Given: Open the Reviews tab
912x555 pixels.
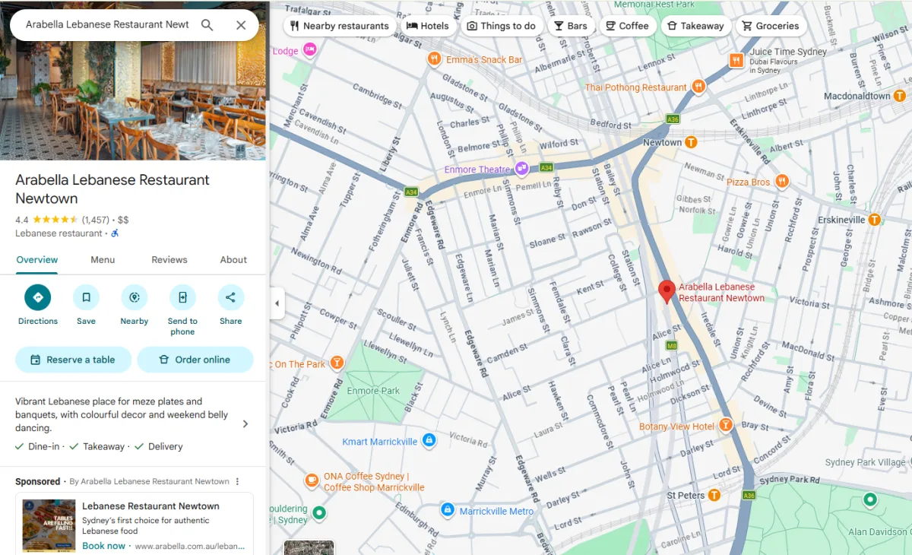Looking at the screenshot, I should click(x=169, y=259).
